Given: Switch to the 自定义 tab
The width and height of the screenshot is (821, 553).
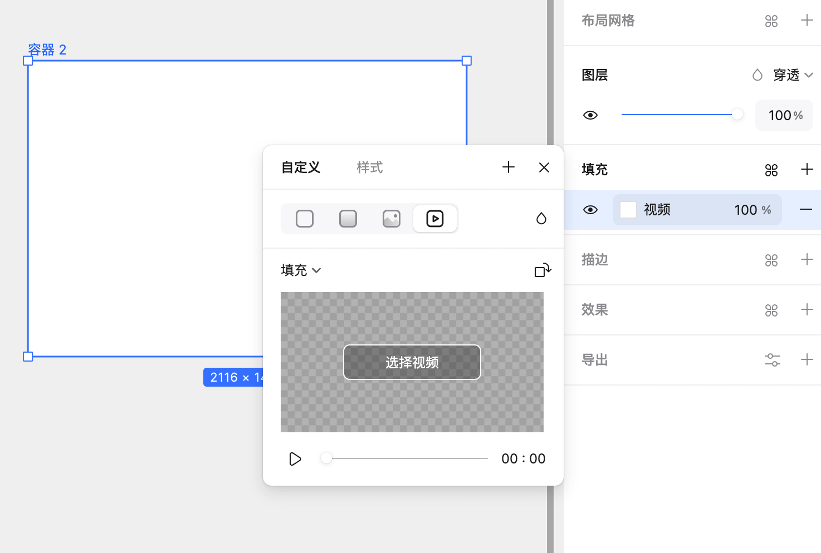Looking at the screenshot, I should point(301,167).
